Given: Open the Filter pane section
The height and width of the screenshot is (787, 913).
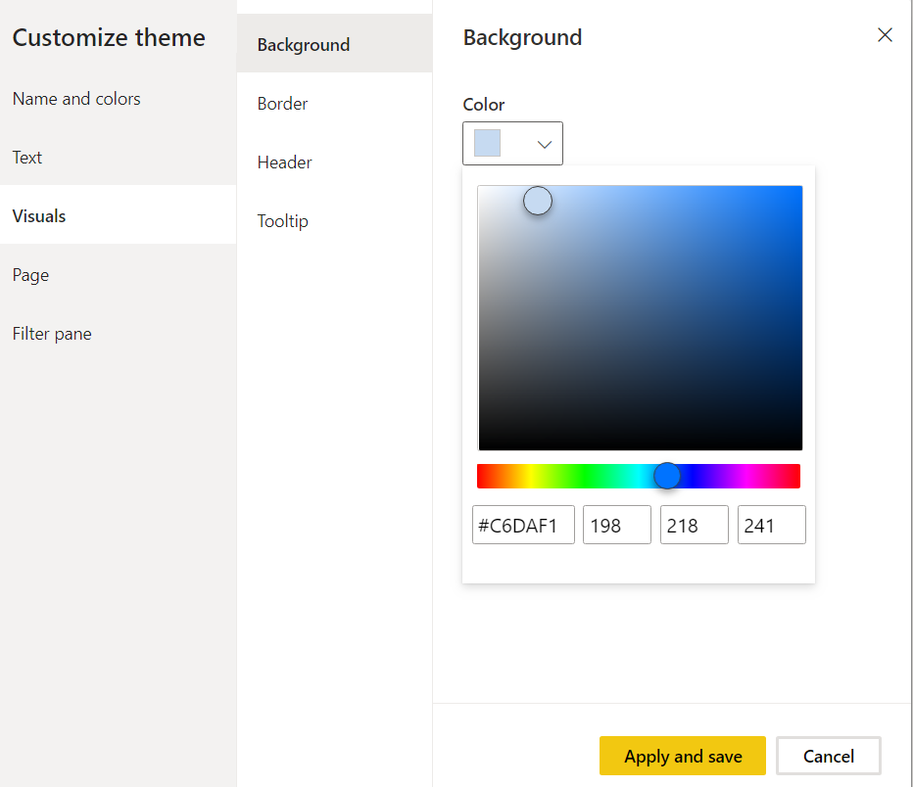Looking at the screenshot, I should (x=52, y=334).
